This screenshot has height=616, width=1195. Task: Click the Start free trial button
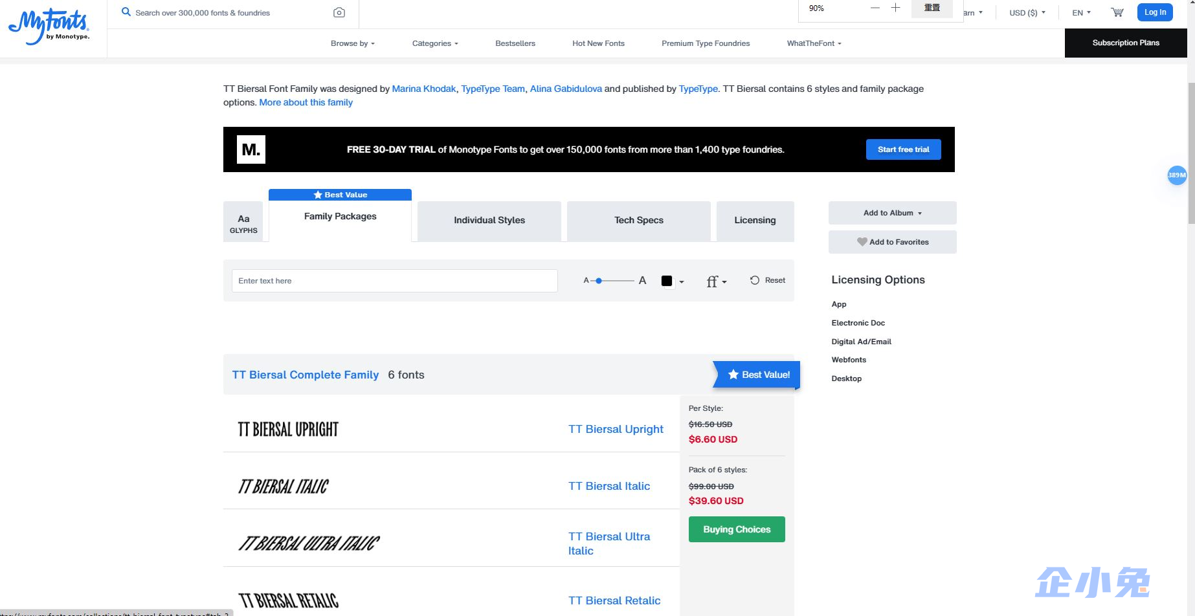tap(903, 149)
